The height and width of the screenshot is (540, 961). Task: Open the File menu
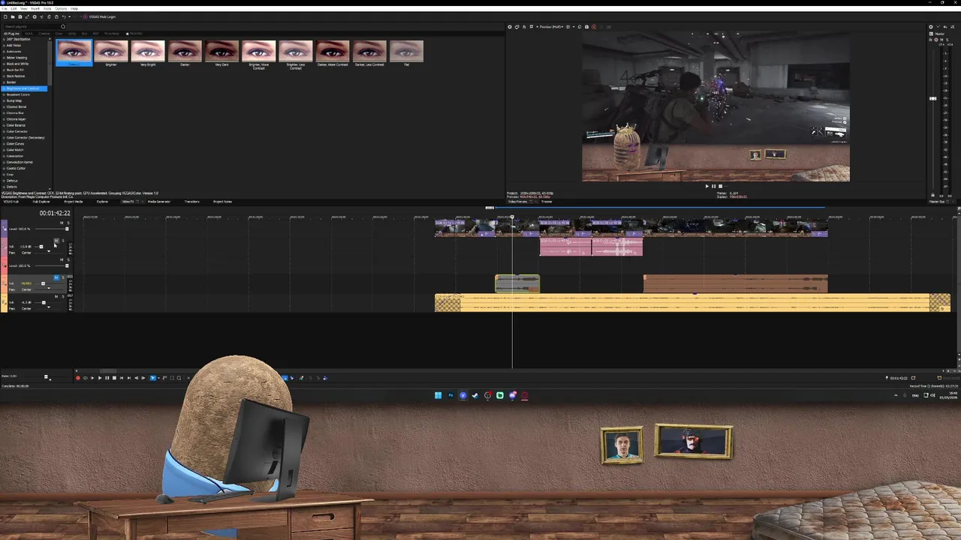[5, 9]
